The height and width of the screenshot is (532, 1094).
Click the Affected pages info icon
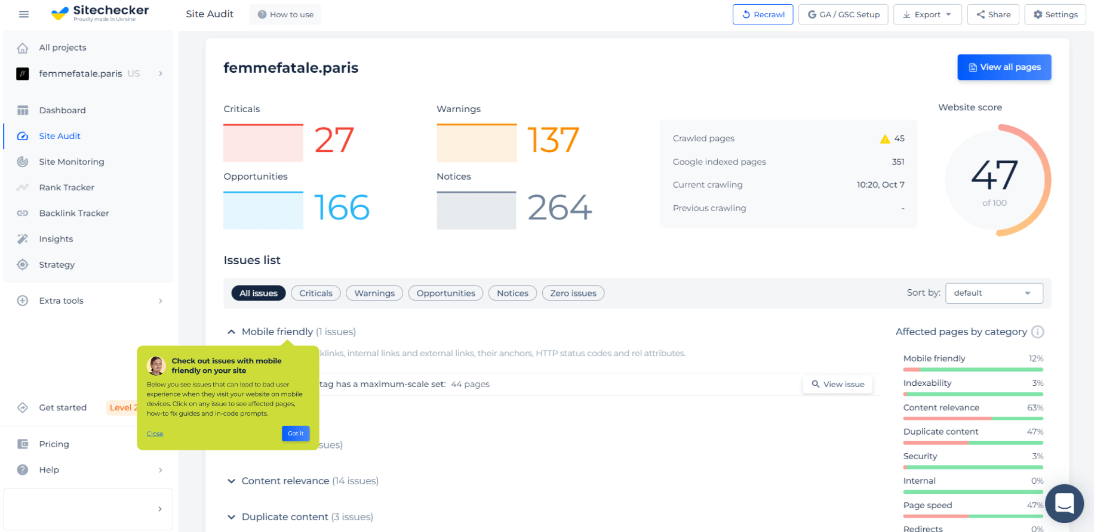coord(1038,332)
